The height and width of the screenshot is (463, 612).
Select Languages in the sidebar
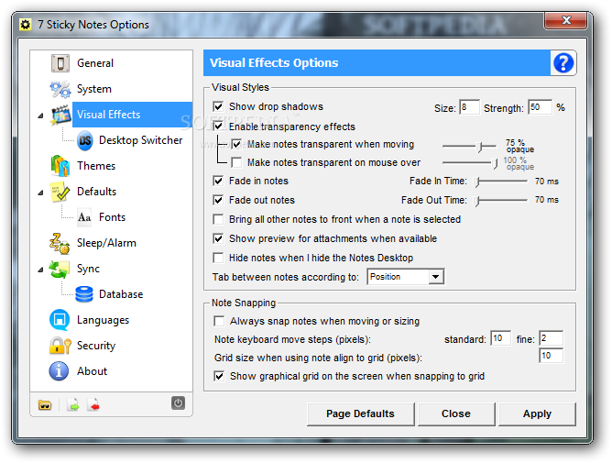[x=103, y=320]
